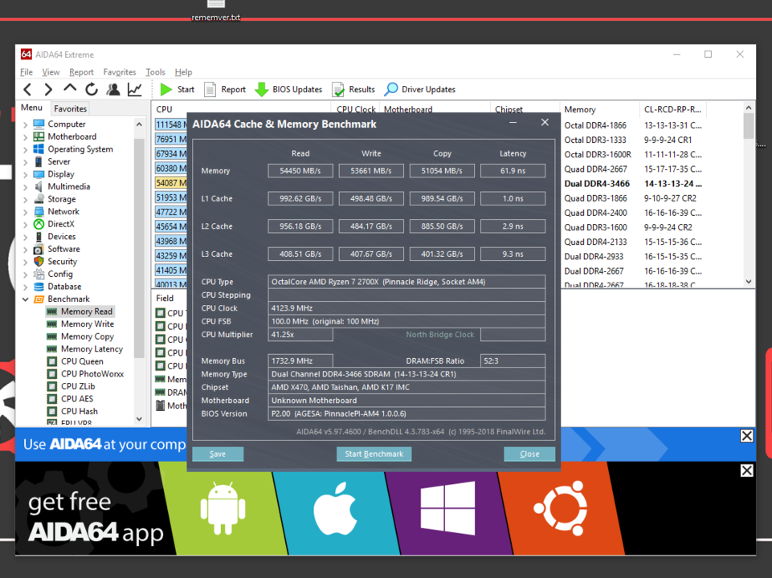The height and width of the screenshot is (578, 772).
Task: Select the Computer tree icon
Action: (39, 124)
